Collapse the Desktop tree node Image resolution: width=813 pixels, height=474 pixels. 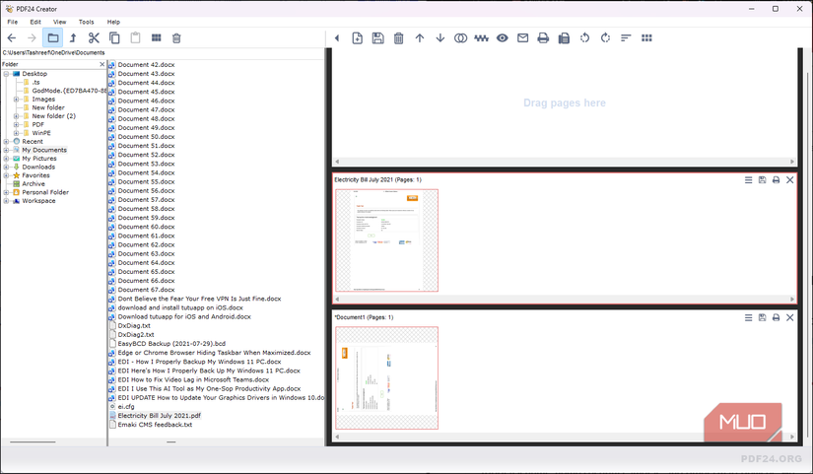tap(6, 74)
